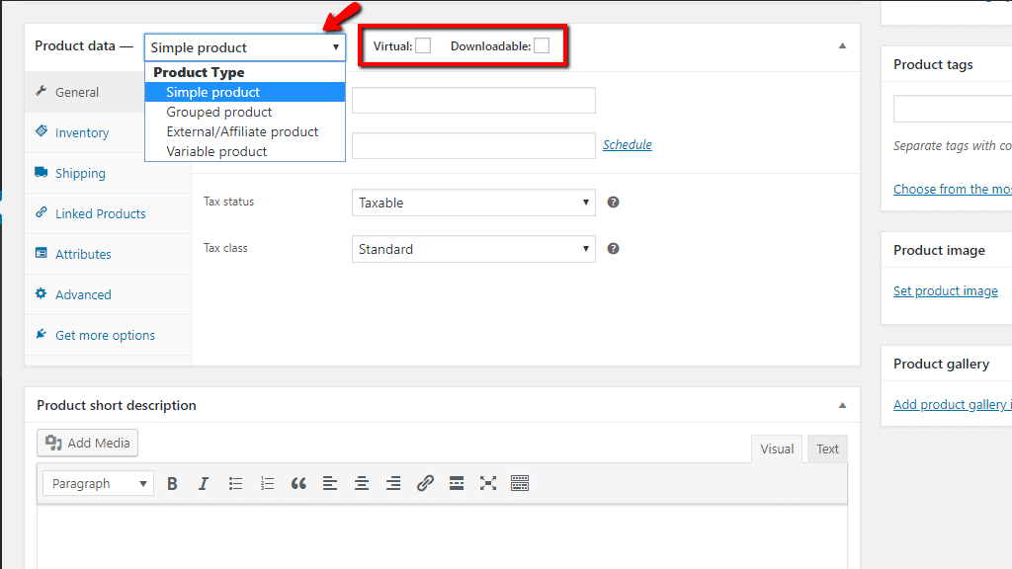This screenshot has height=569, width=1012.
Task: Open the Tax status Taxable dropdown
Action: 473,203
